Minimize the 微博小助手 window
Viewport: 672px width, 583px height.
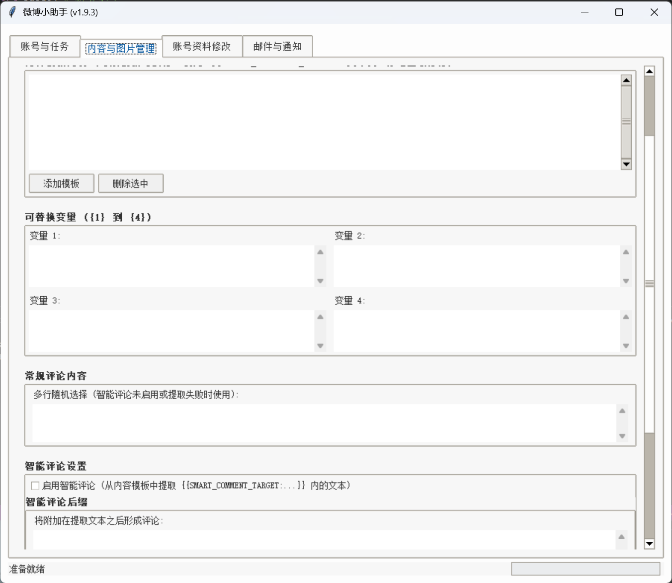click(x=585, y=12)
